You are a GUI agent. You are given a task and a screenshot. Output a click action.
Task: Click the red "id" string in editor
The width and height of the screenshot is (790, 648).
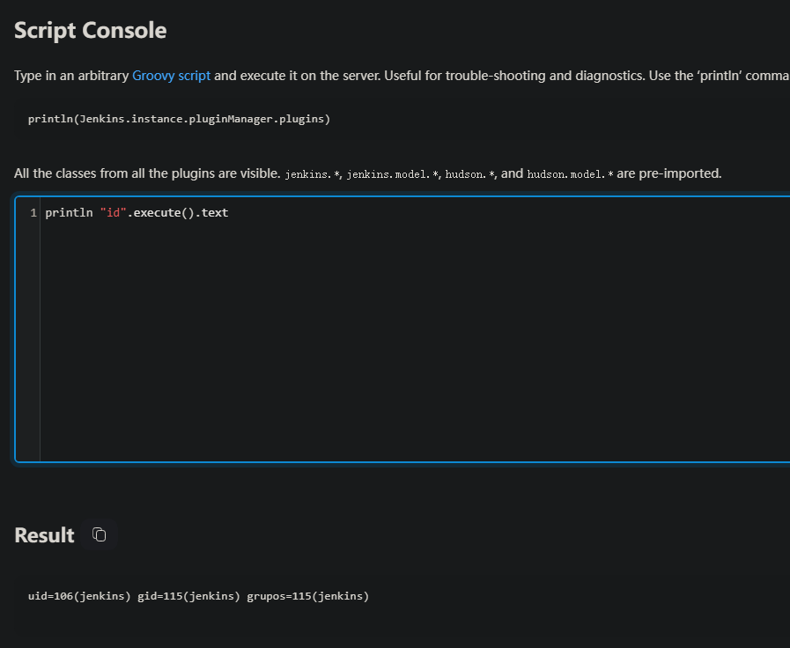pos(113,212)
